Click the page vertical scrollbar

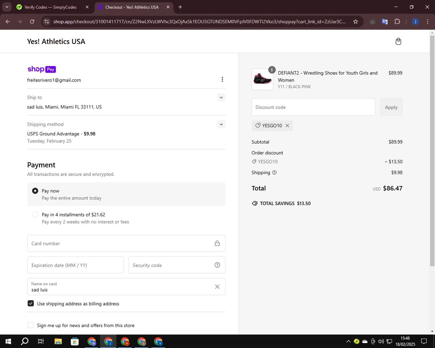point(432,151)
